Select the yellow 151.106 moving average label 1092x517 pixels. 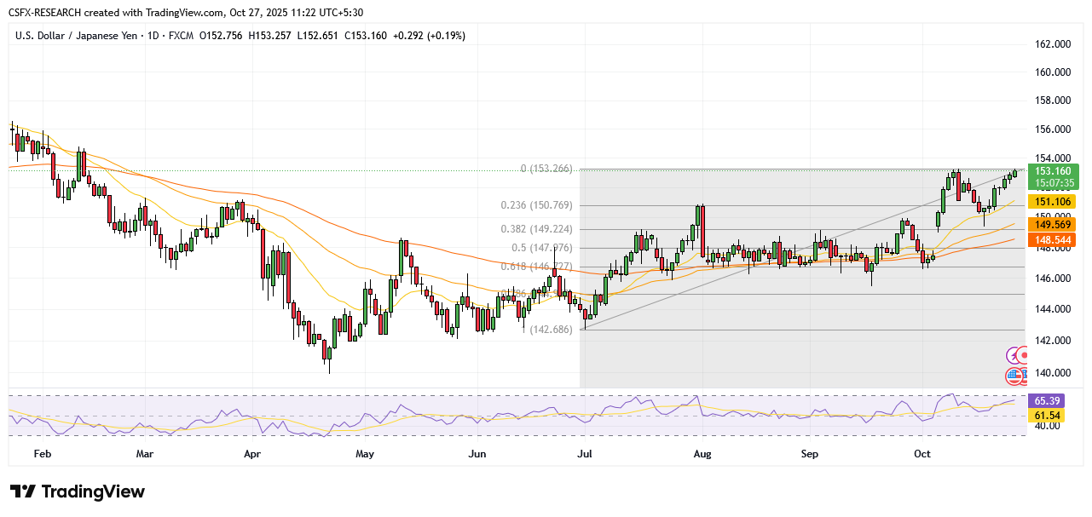tap(1054, 202)
